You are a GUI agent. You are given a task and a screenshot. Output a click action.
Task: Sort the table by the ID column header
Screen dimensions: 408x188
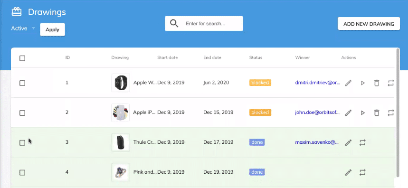pos(67,57)
